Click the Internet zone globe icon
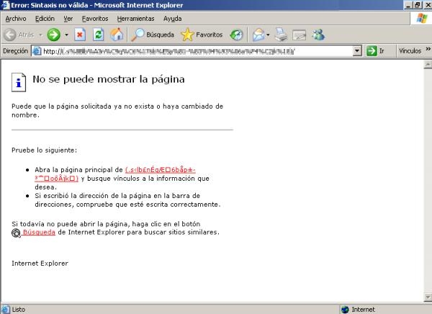This screenshot has height=314, width=432. coord(345,310)
